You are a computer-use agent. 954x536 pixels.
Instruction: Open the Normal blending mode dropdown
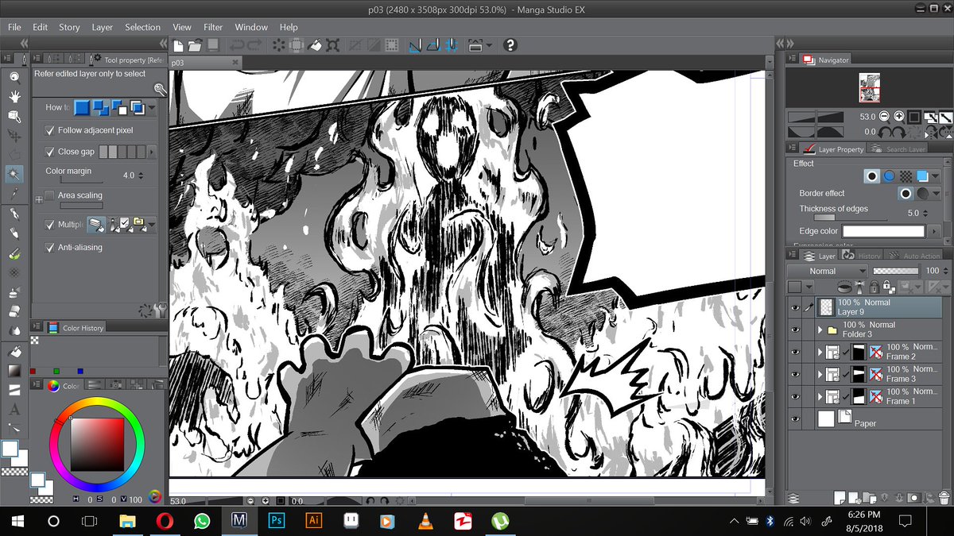click(827, 271)
